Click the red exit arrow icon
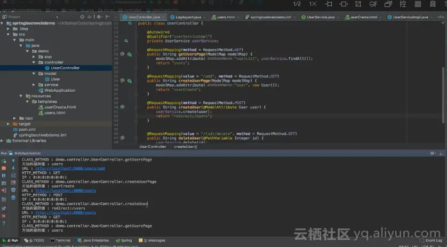This screenshot has height=247, width=447. click(4, 190)
